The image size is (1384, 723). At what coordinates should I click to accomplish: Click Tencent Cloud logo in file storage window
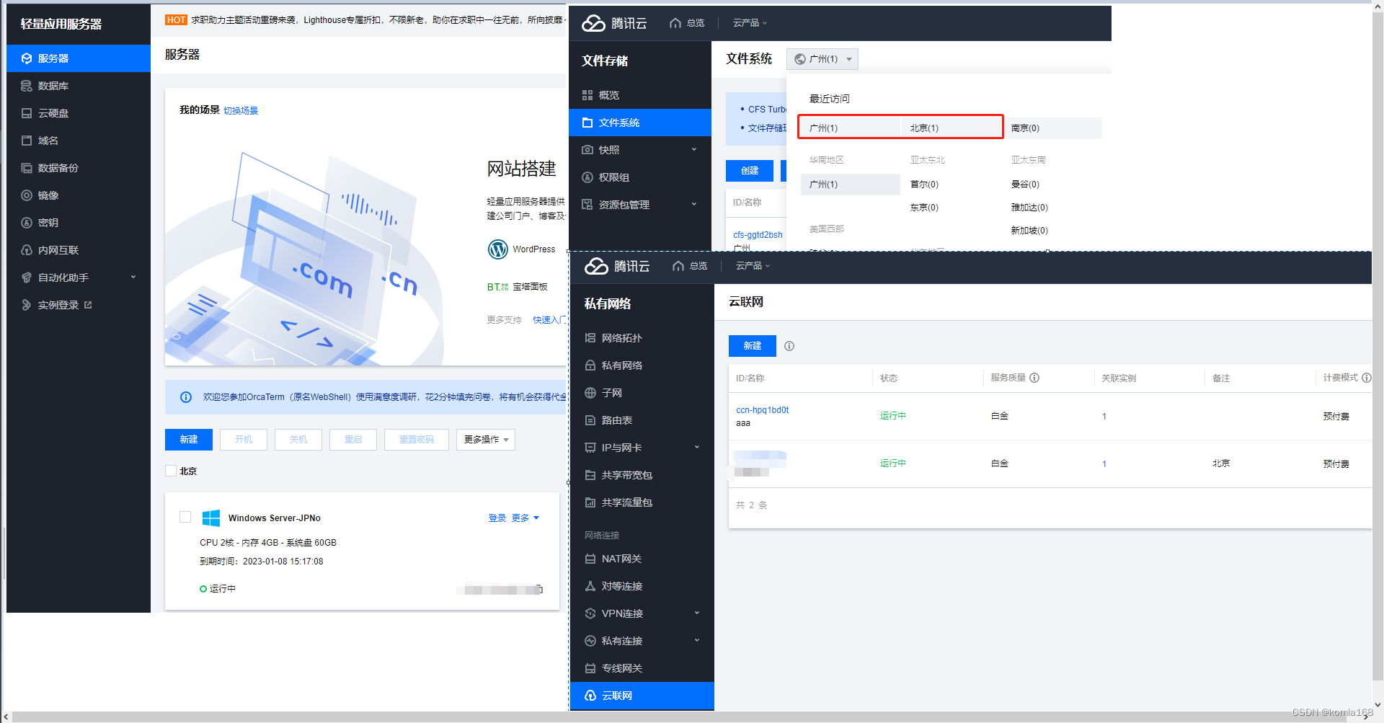tap(614, 23)
